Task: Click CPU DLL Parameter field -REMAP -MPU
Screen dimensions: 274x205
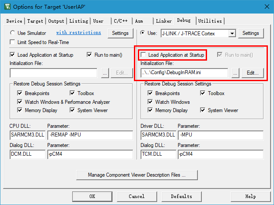Action: click(90, 135)
